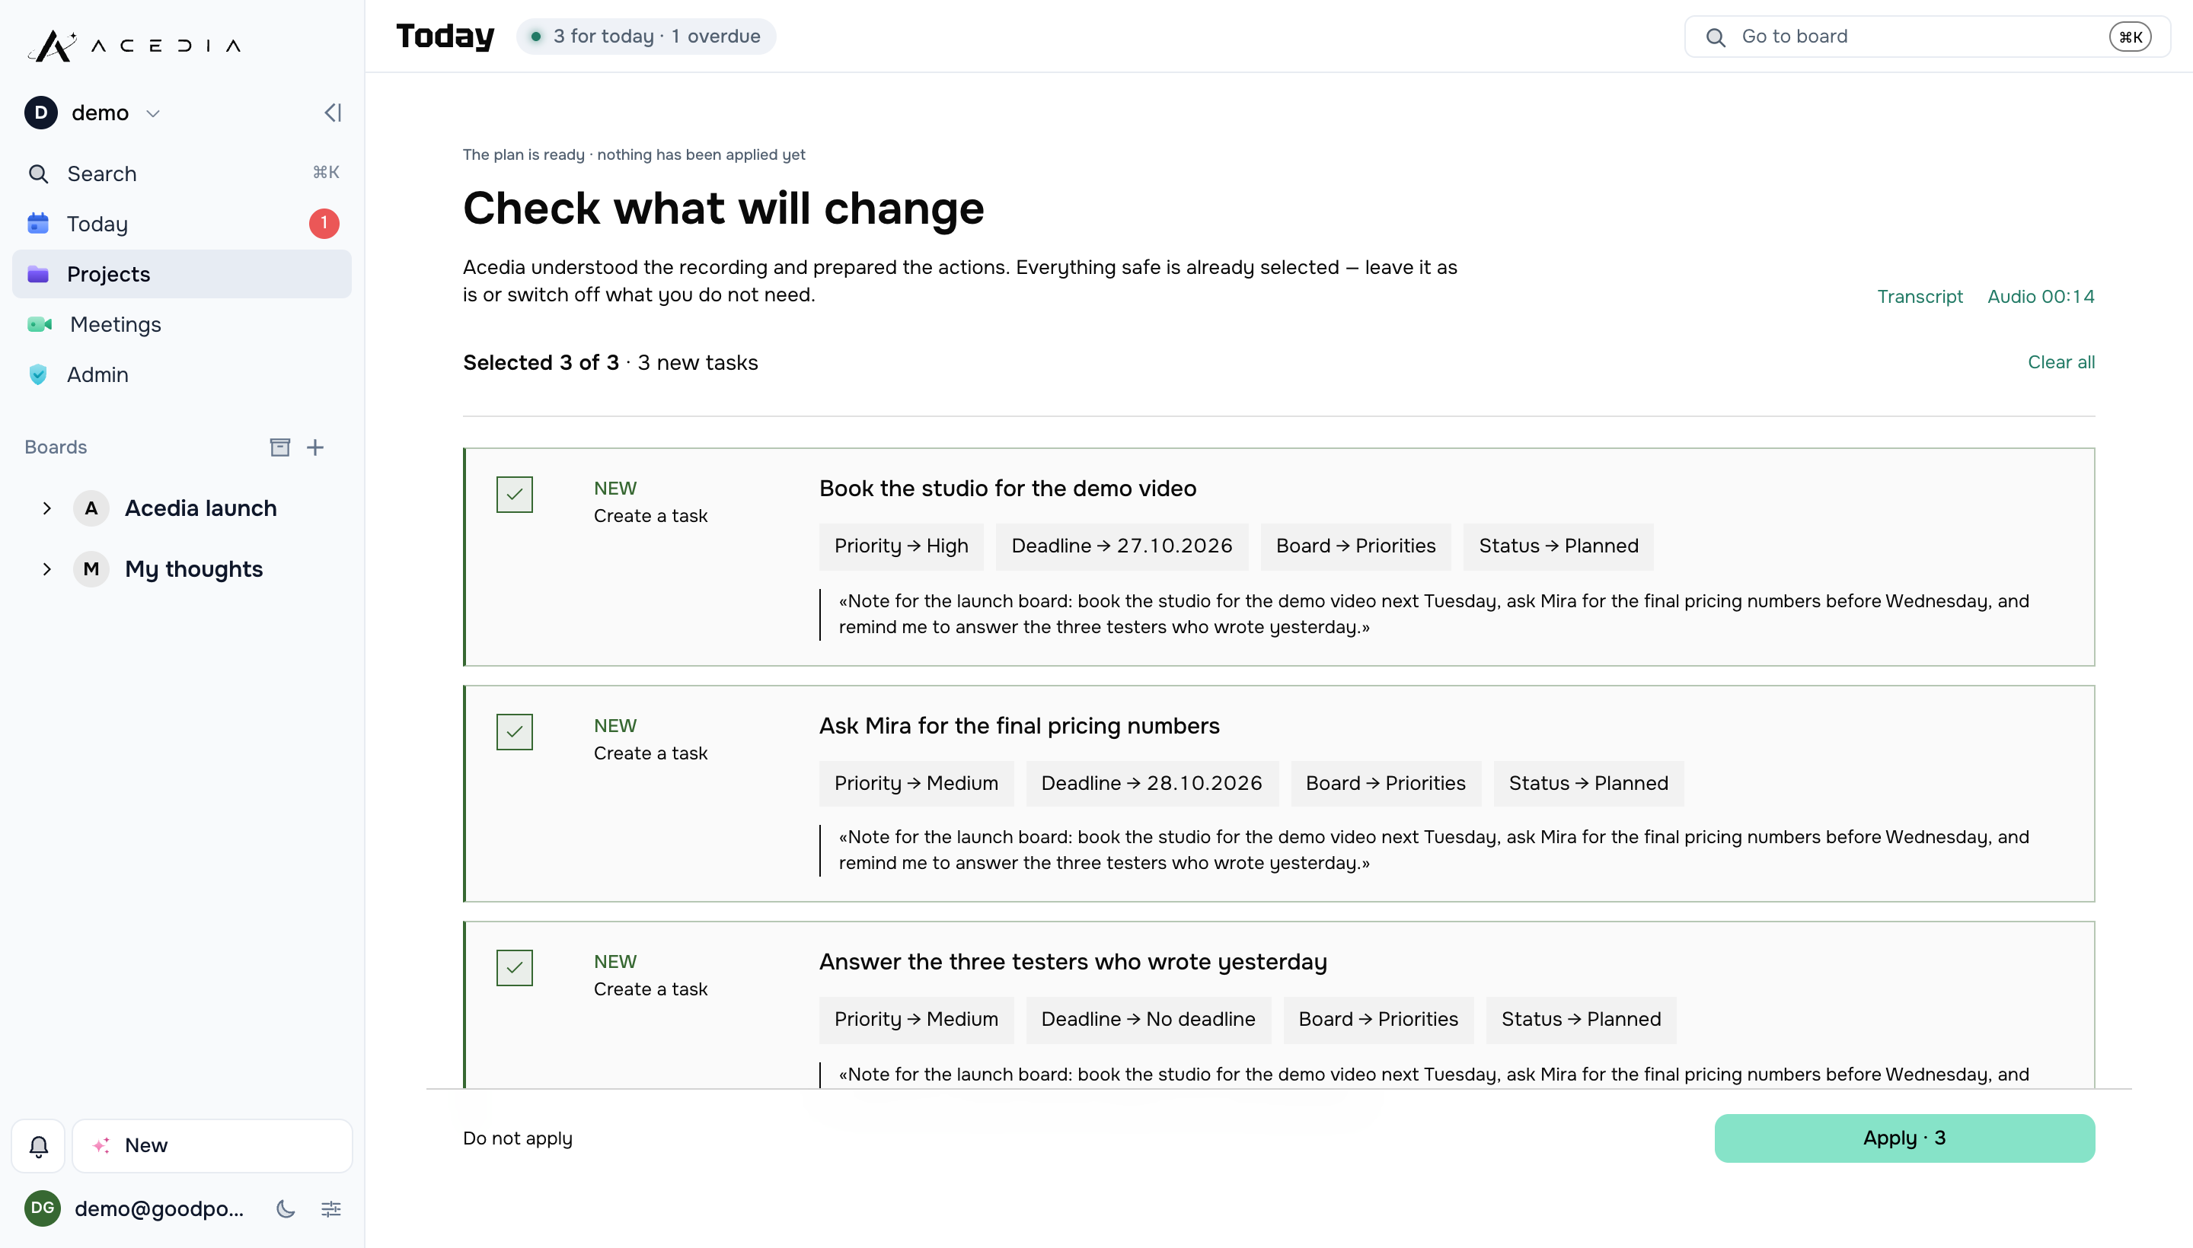Expand the My thoughts board

[47, 569]
